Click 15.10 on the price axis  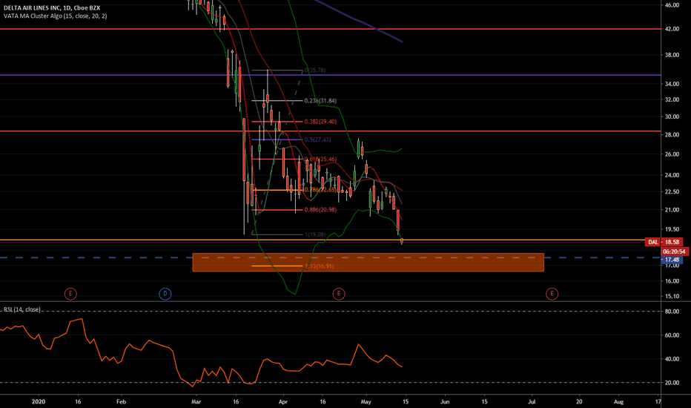pos(672,297)
